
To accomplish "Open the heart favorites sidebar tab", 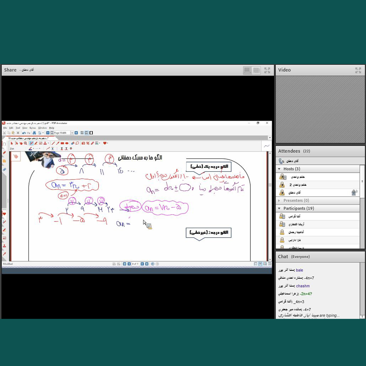I will pos(4,214).
